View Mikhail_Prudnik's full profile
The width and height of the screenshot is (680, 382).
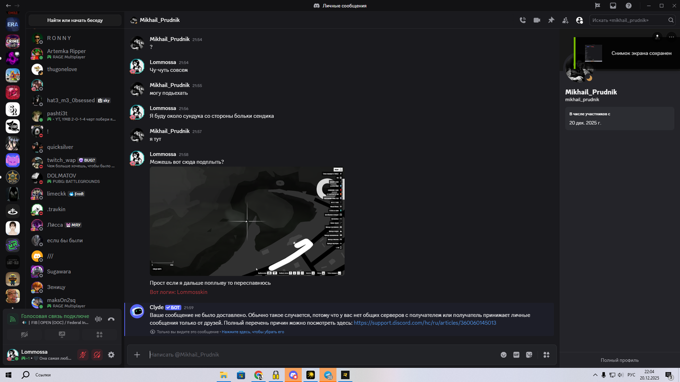tap(620, 360)
